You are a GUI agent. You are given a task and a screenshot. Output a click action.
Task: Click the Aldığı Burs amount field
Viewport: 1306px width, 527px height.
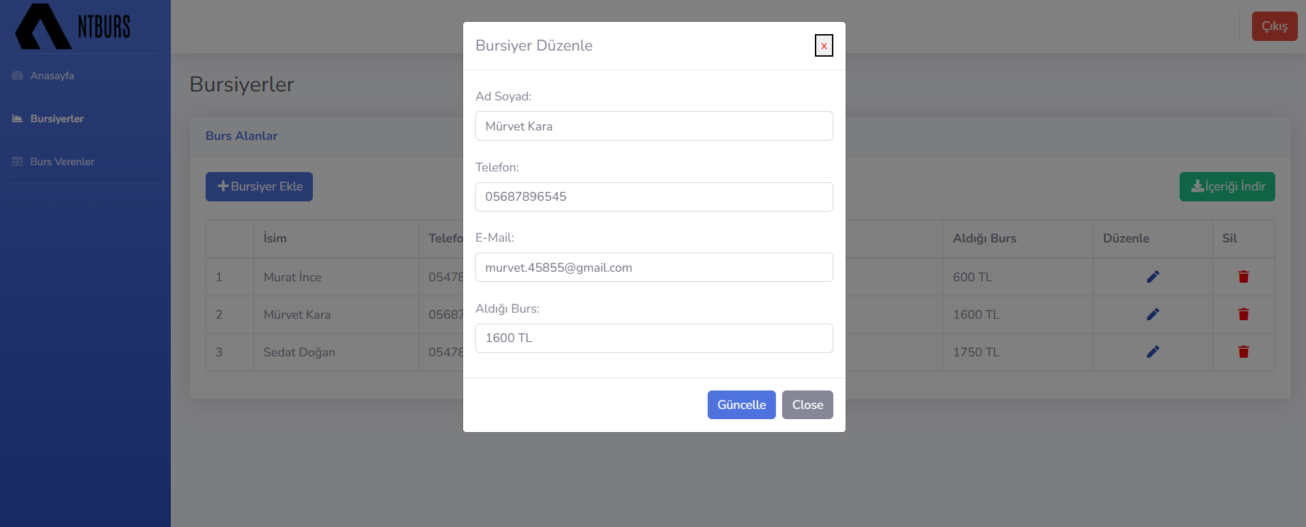pos(654,338)
